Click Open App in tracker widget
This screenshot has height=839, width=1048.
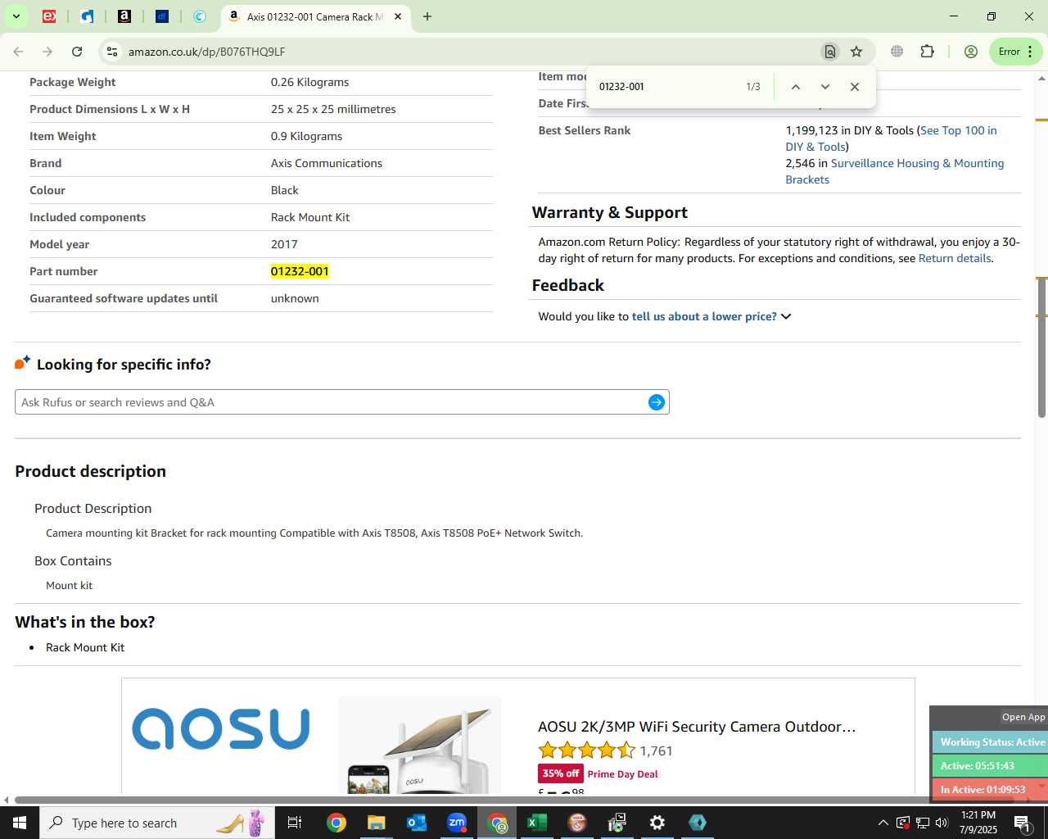point(1023,717)
